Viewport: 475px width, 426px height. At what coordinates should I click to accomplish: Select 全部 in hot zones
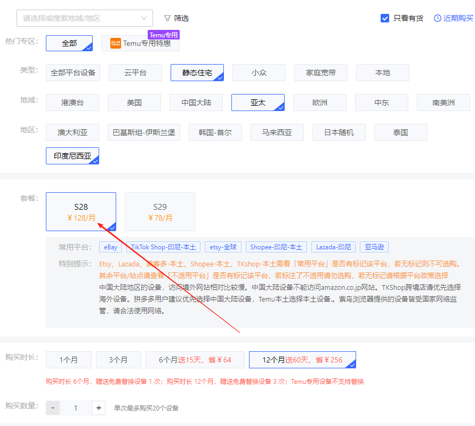click(69, 43)
